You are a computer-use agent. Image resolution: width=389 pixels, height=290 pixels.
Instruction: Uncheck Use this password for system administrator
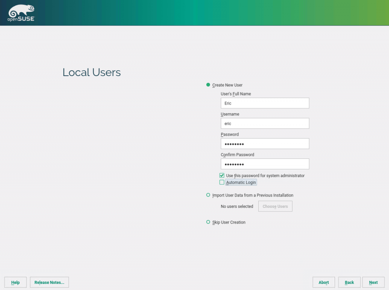(x=222, y=175)
